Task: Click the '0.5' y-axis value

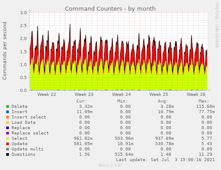Action: point(24,77)
